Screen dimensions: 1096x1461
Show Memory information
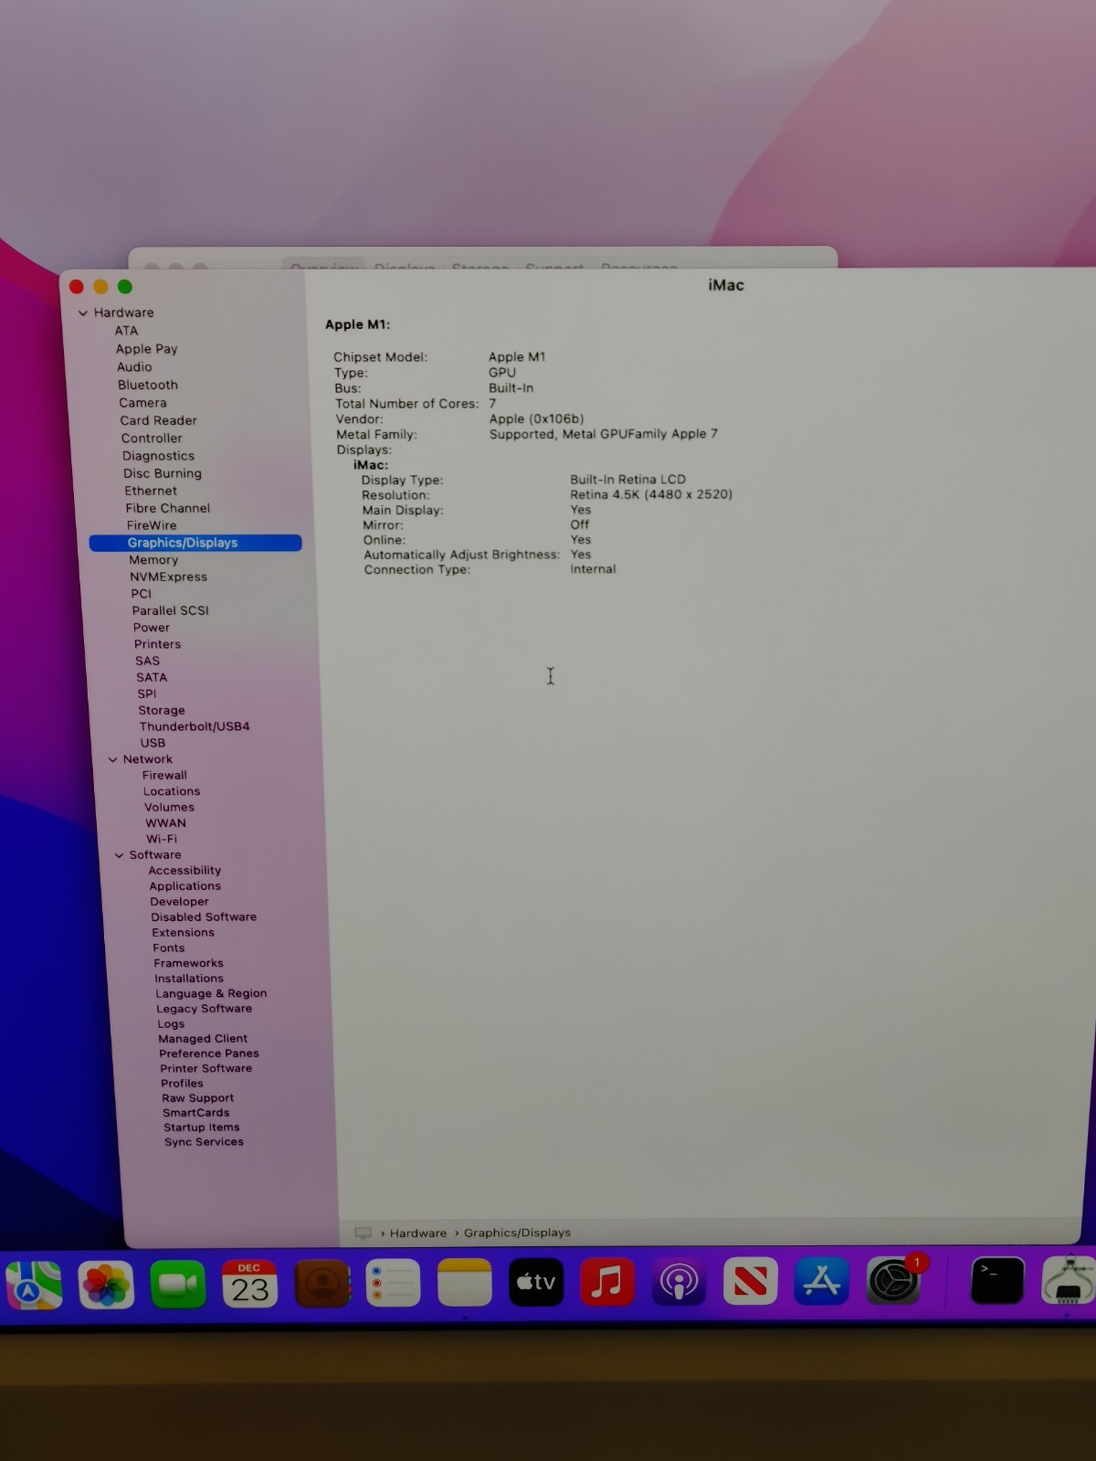[x=153, y=560]
